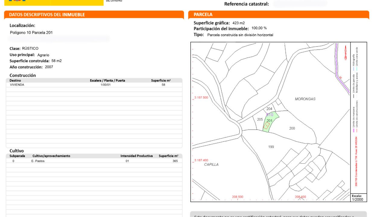Image resolution: width=374 pixels, height=217 pixels.
Task: Select the 'Año construcción:' label
Action: point(26,67)
